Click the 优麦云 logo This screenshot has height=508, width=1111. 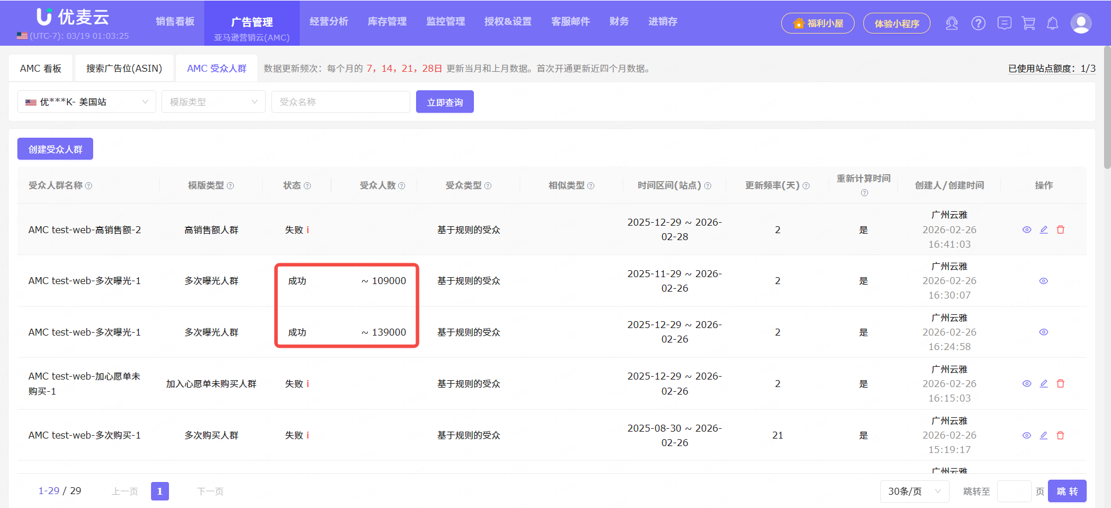pyautogui.click(x=73, y=17)
